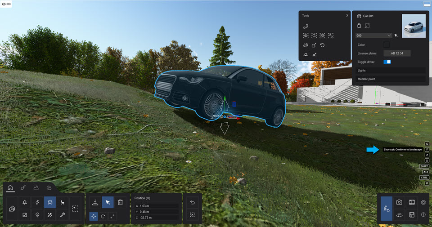The image size is (432, 227).
Task: Click the Place object icon
Action: [x=95, y=203]
